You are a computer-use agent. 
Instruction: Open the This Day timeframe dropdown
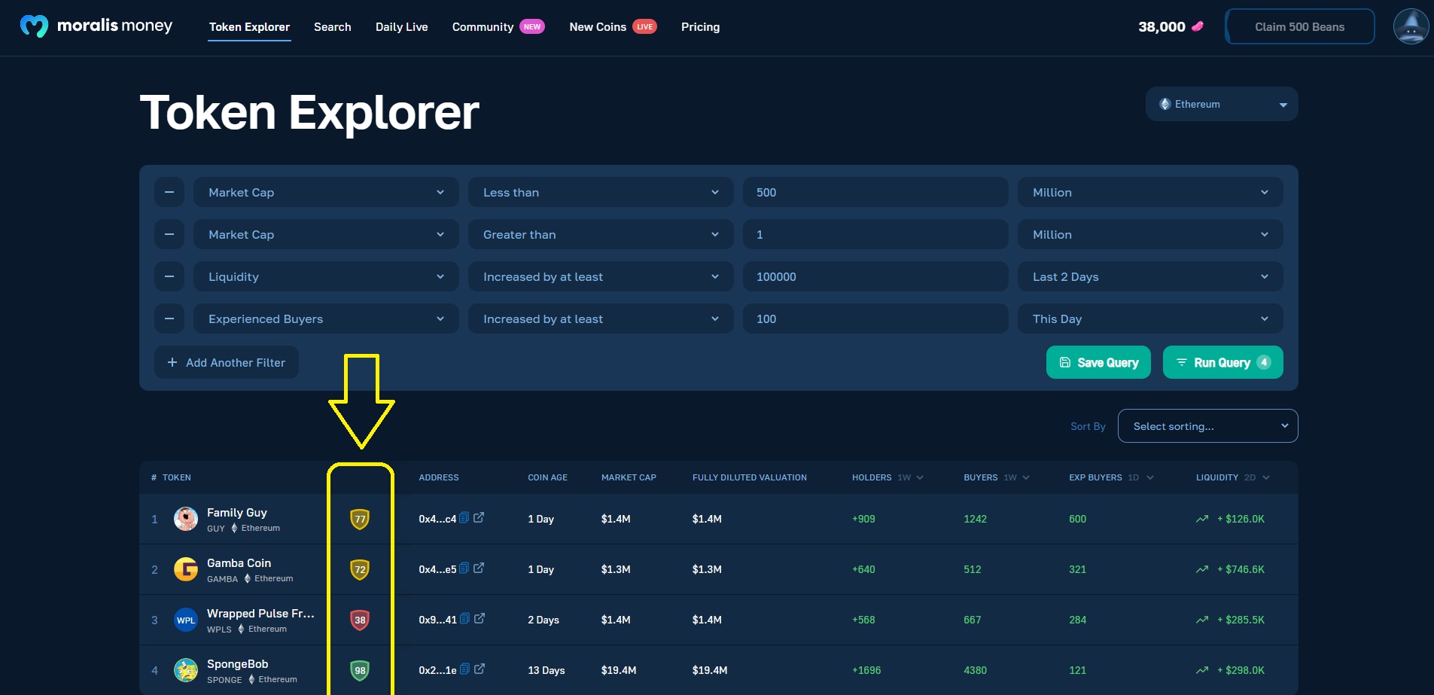click(x=1150, y=319)
